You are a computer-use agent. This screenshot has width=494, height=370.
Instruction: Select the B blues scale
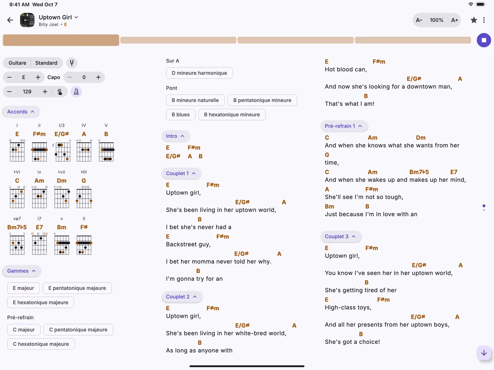181,115
